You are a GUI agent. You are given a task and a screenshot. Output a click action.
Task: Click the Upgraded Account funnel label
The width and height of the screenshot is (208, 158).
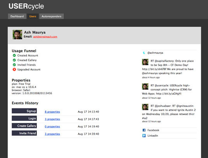click(29, 69)
